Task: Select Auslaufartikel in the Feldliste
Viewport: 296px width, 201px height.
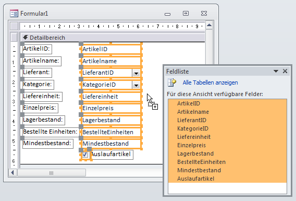Action: (x=227, y=179)
